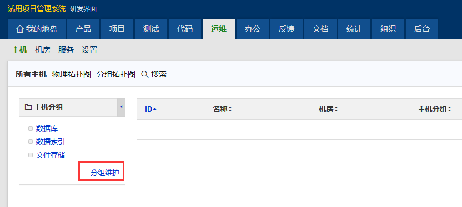Select the 数据索引 group

pyautogui.click(x=51, y=142)
